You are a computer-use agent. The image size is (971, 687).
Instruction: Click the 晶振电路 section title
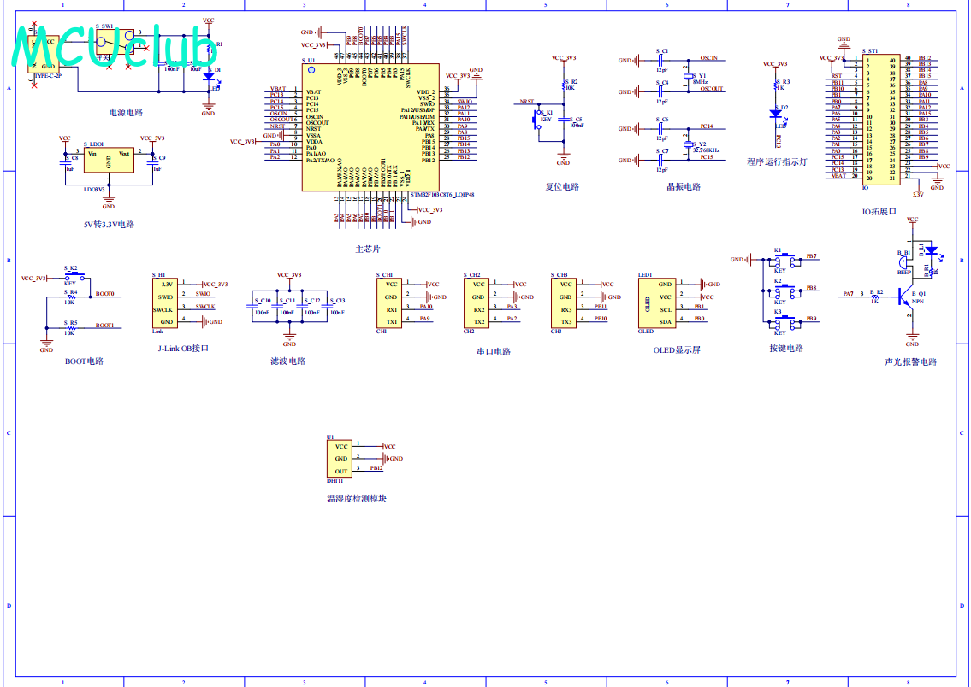(x=684, y=187)
